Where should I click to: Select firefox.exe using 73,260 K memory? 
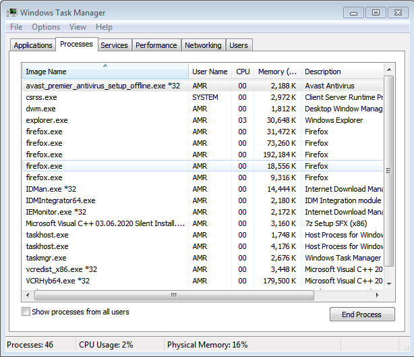coord(203,143)
